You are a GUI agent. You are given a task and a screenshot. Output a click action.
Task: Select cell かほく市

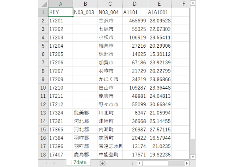[x=110, y=79]
